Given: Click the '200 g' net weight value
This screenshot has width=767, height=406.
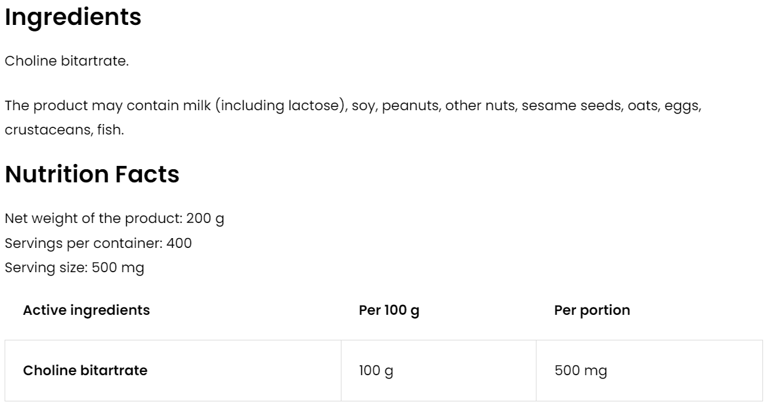Looking at the screenshot, I should pos(206,218).
